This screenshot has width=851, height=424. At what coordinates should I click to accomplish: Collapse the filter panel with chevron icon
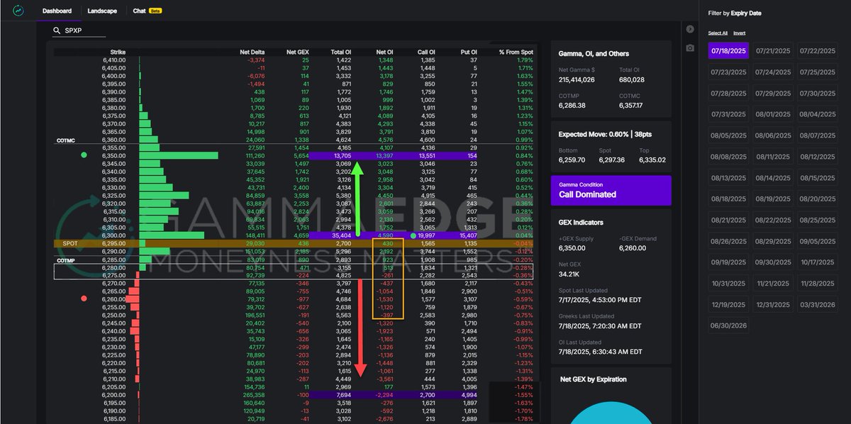click(690, 29)
